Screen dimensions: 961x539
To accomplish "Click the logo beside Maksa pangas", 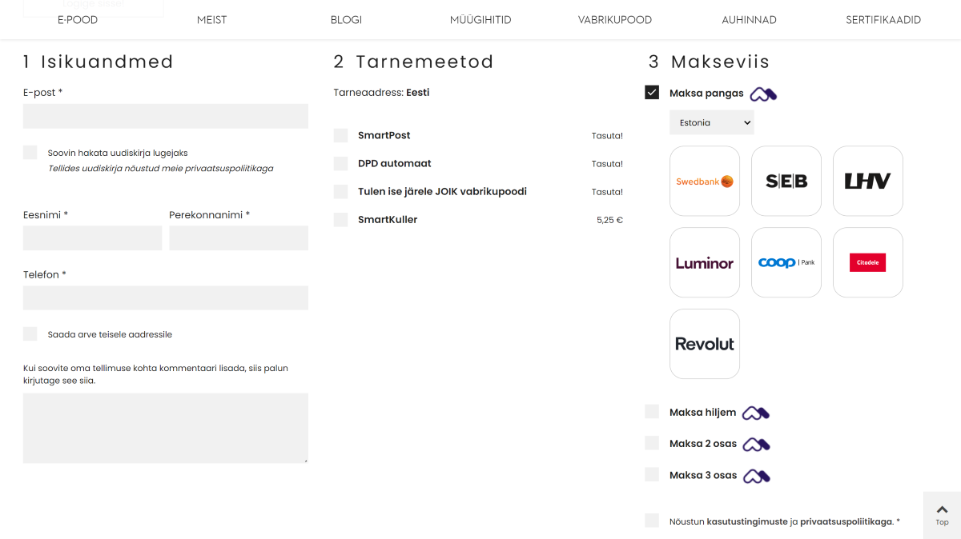I will coord(763,94).
